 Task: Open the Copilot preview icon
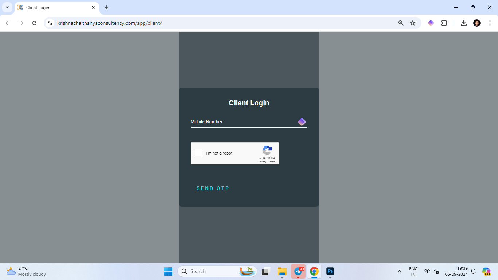[x=486, y=271]
